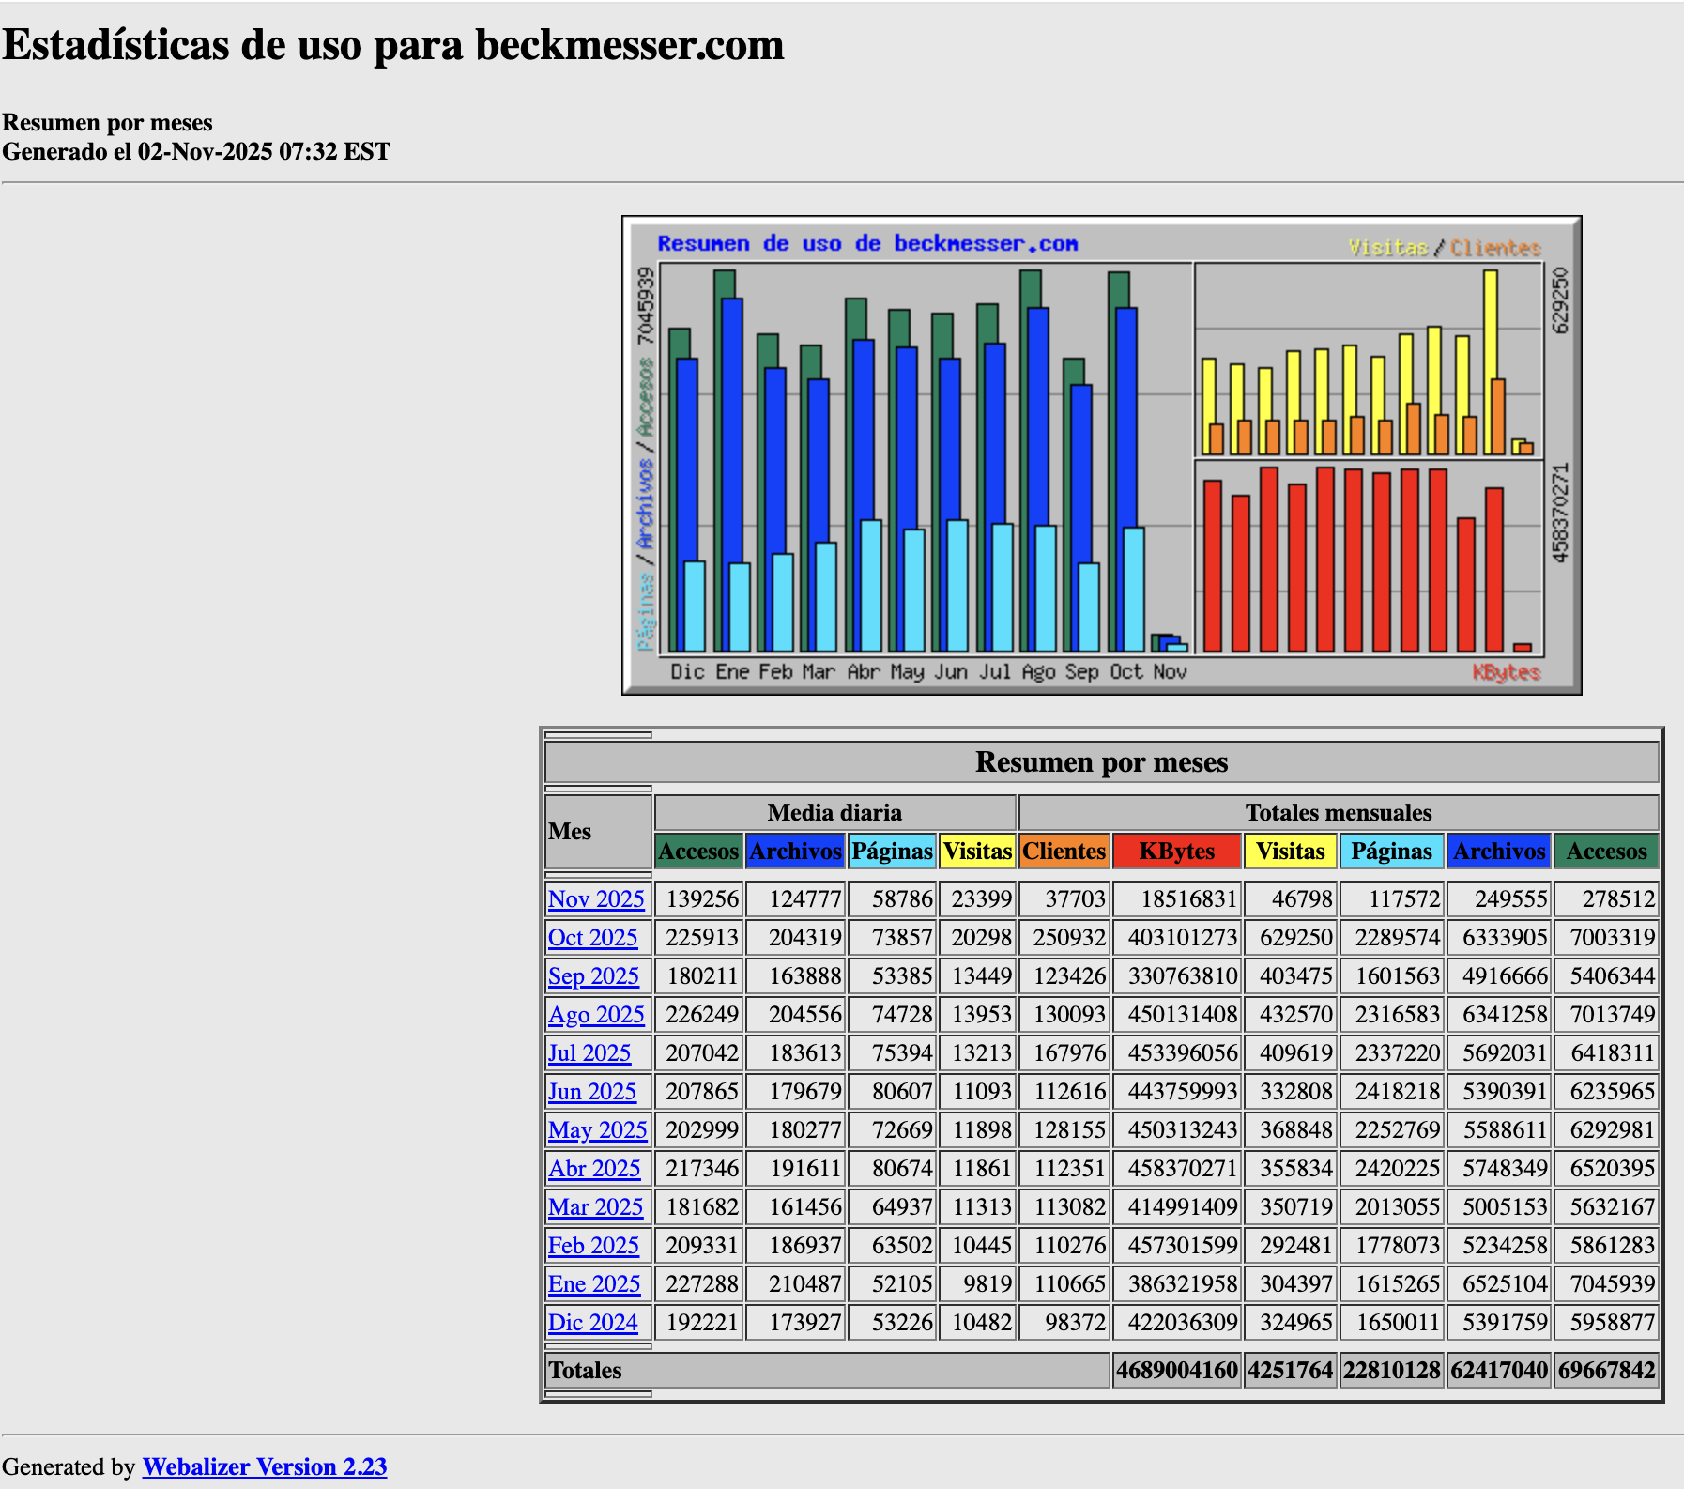1684x1489 pixels.
Task: Click the Resumen por meses table title
Action: click(1101, 762)
